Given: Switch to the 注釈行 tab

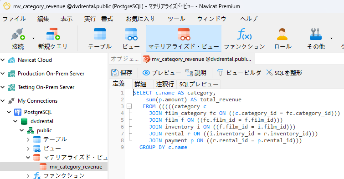Looking at the screenshot, I should point(165,84).
